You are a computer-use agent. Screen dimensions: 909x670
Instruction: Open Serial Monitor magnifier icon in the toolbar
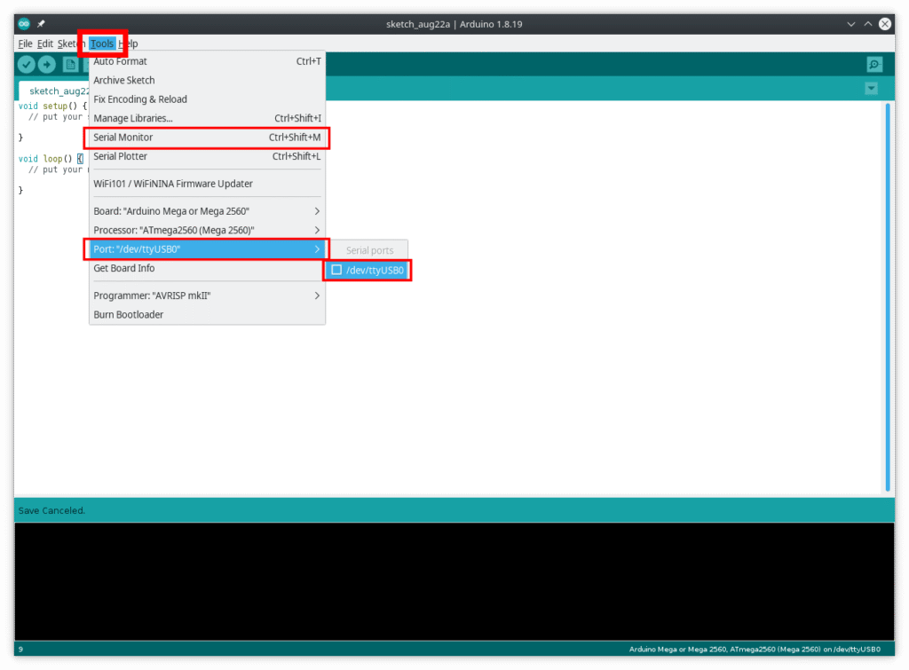[x=874, y=64]
